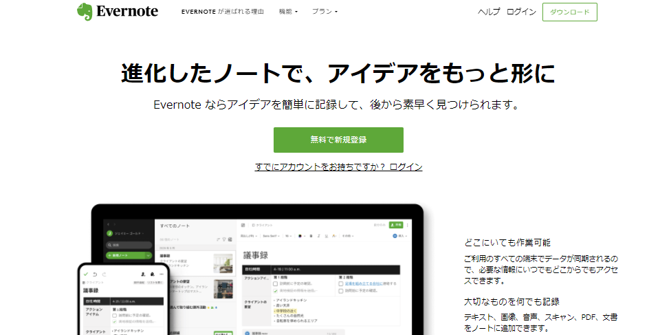This screenshot has width=649, height=335.
Task: Click the どこにいても作業可能 heading
Action: [507, 243]
